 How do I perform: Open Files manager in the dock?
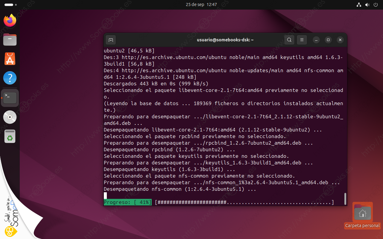click(10, 40)
